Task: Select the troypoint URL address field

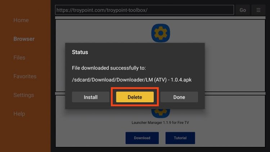Action: tap(144, 10)
